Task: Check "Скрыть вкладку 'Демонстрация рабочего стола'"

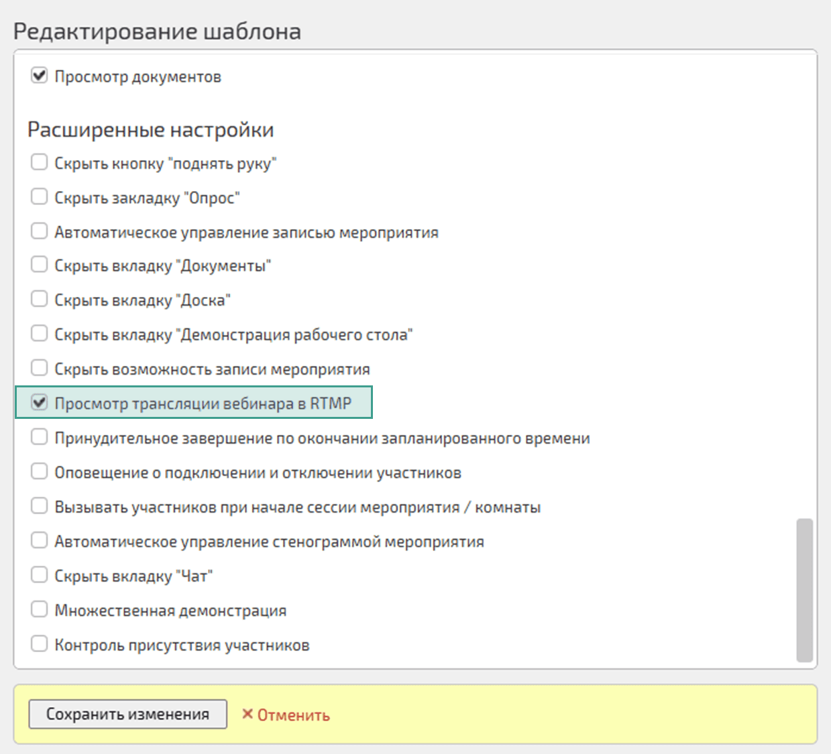Action: point(39,333)
